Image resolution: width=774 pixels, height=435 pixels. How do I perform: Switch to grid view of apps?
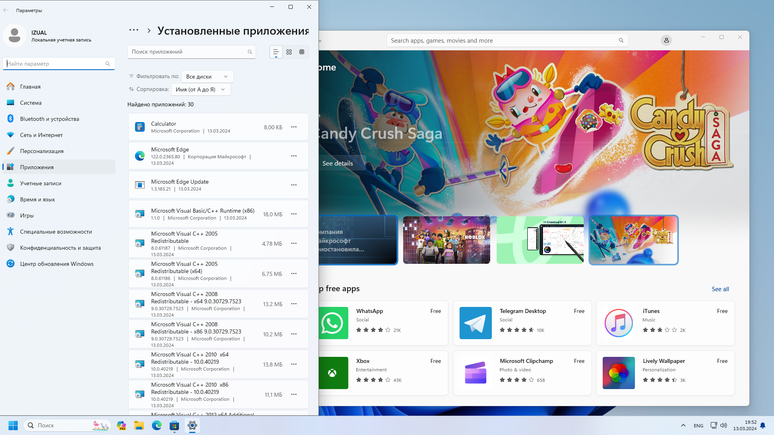(289, 52)
